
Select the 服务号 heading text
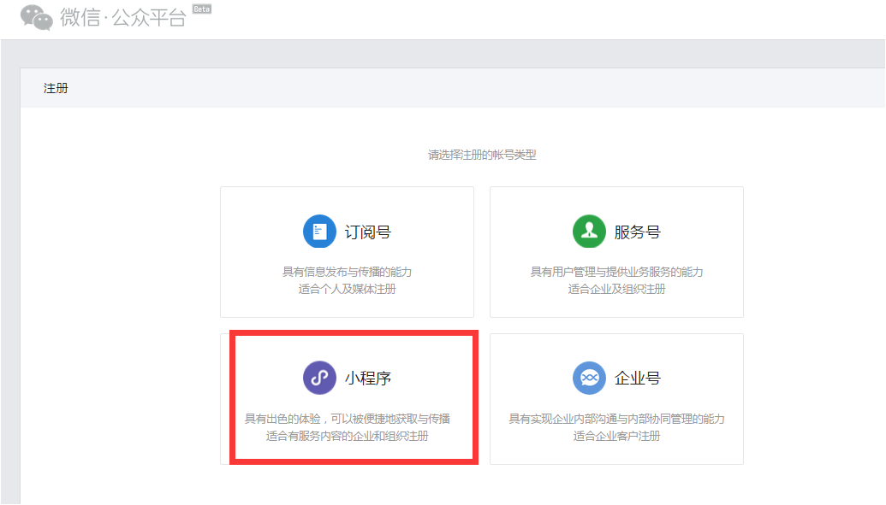[x=638, y=232]
